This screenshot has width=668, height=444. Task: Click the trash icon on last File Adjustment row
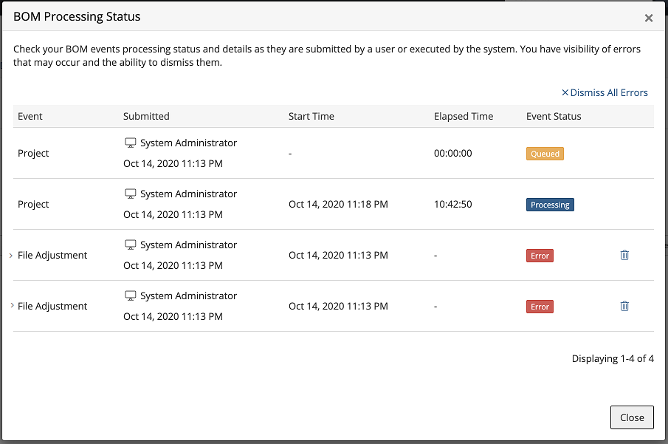click(x=624, y=306)
